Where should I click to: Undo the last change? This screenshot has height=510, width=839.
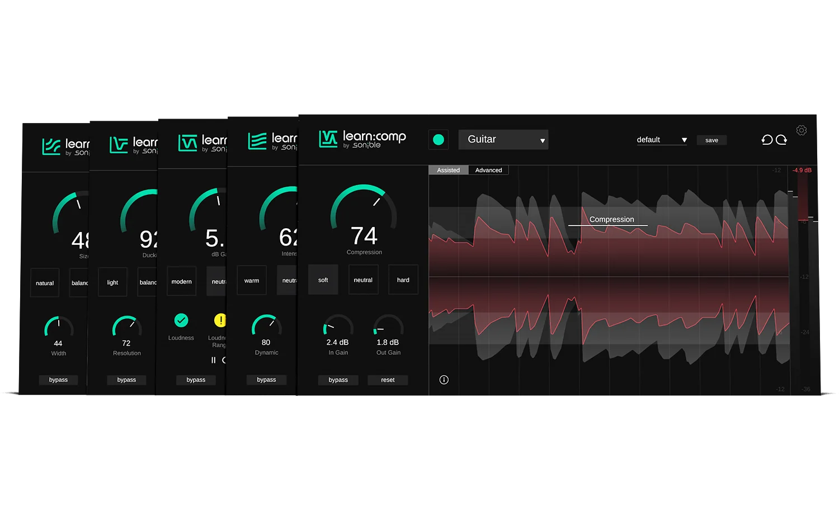click(x=767, y=140)
